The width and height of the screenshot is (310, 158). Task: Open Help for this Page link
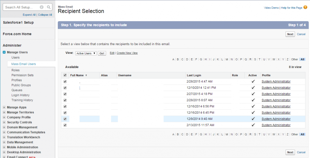(292, 8)
